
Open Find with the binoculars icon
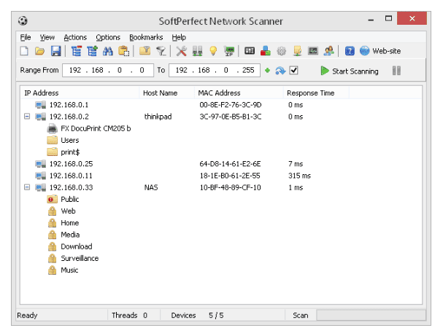107,51
